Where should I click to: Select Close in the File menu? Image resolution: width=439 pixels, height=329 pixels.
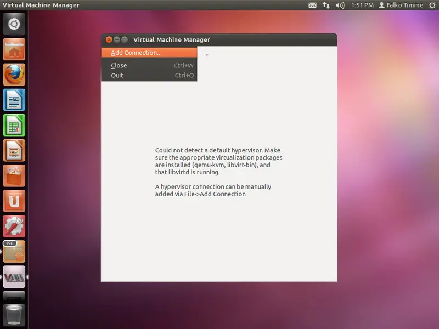pos(149,65)
